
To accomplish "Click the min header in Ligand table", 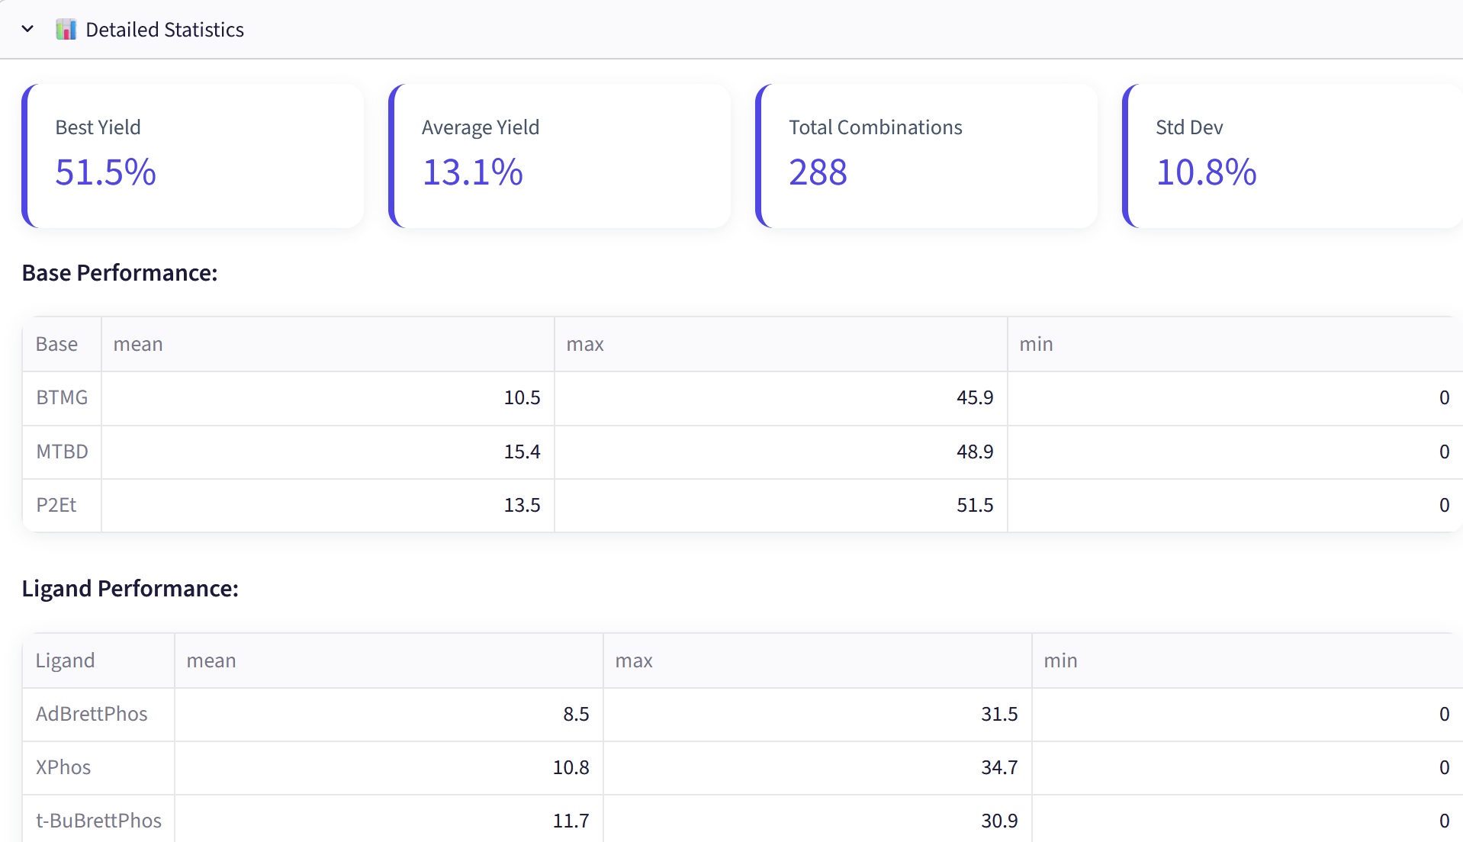I will tap(1060, 660).
